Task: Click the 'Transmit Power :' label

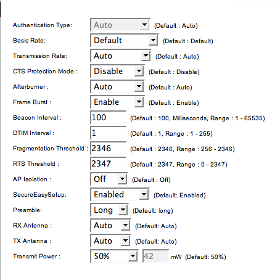Action: pyautogui.click(x=36, y=257)
